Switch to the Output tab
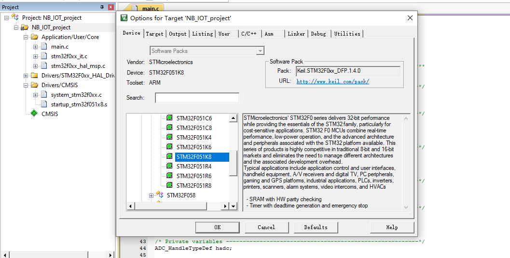This screenshot has width=510, height=258. (x=178, y=34)
